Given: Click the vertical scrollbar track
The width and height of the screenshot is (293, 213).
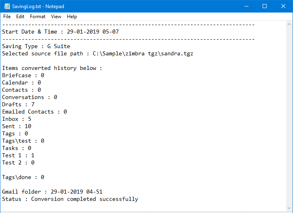Looking at the screenshot, I should click(x=289, y=116).
